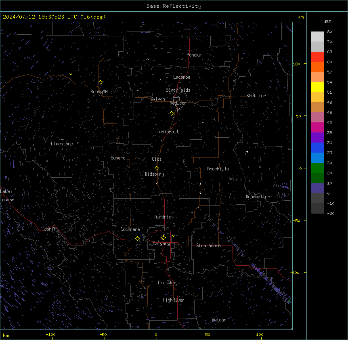
Task: Select the Lacombe label
Action: [x=182, y=77]
